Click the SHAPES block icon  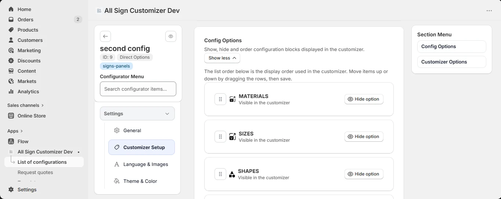coord(232,174)
